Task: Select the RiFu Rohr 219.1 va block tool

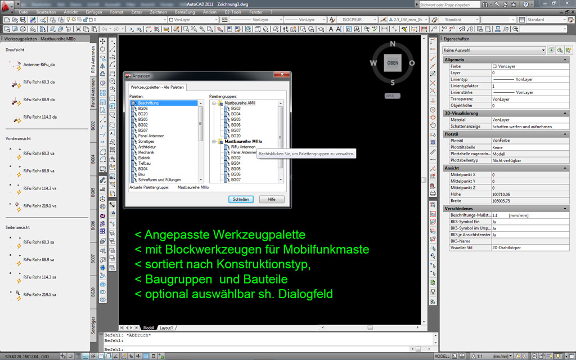Action: pos(39,205)
